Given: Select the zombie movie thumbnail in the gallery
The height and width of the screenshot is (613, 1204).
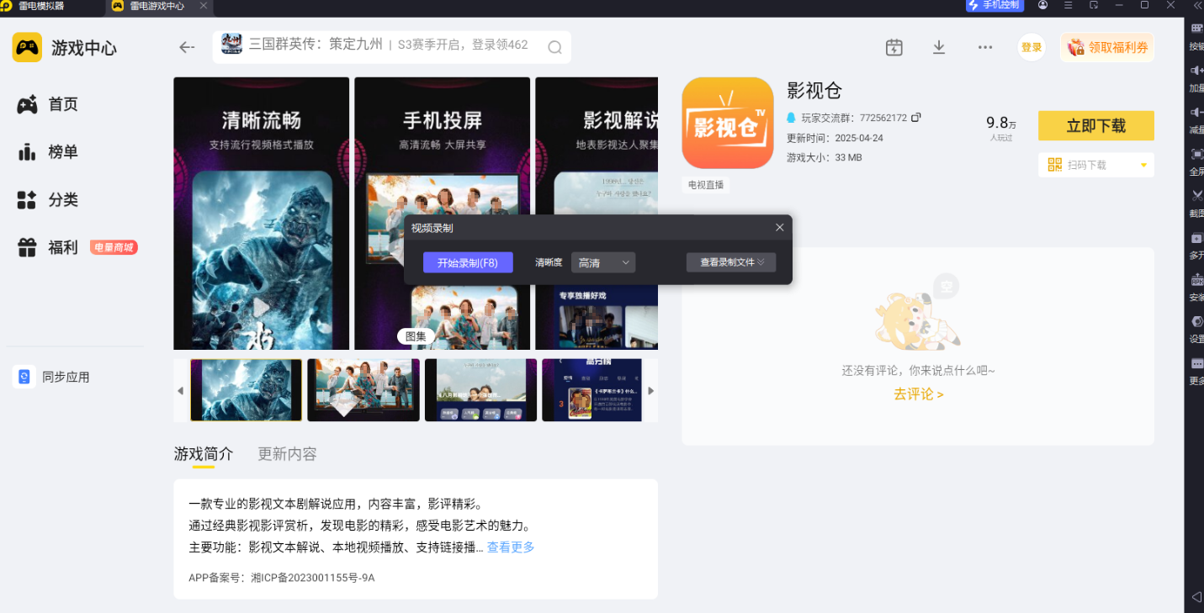Looking at the screenshot, I should coord(245,389).
